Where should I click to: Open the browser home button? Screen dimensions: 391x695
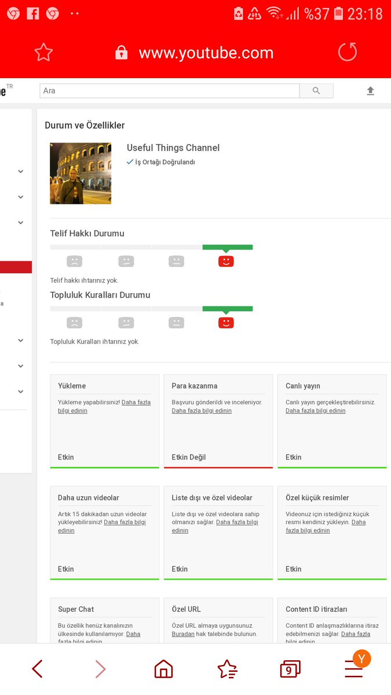coord(163,669)
